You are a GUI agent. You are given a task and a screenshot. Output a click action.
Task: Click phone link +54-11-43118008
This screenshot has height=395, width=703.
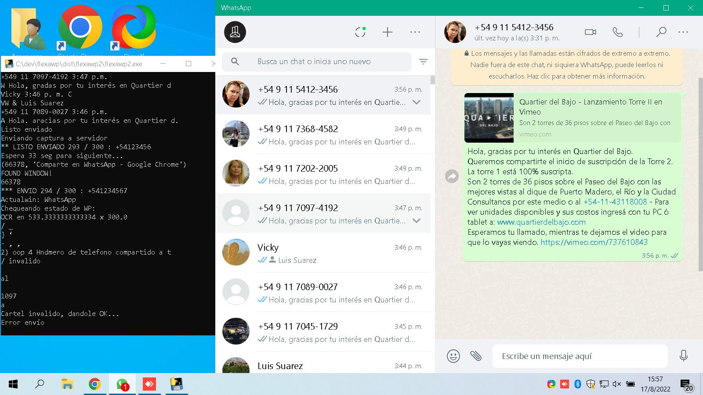point(615,202)
